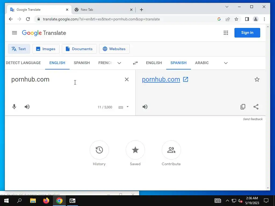Viewport: 275px width, 206px height.
Task: Choose Documents translation mode
Action: click(79, 49)
